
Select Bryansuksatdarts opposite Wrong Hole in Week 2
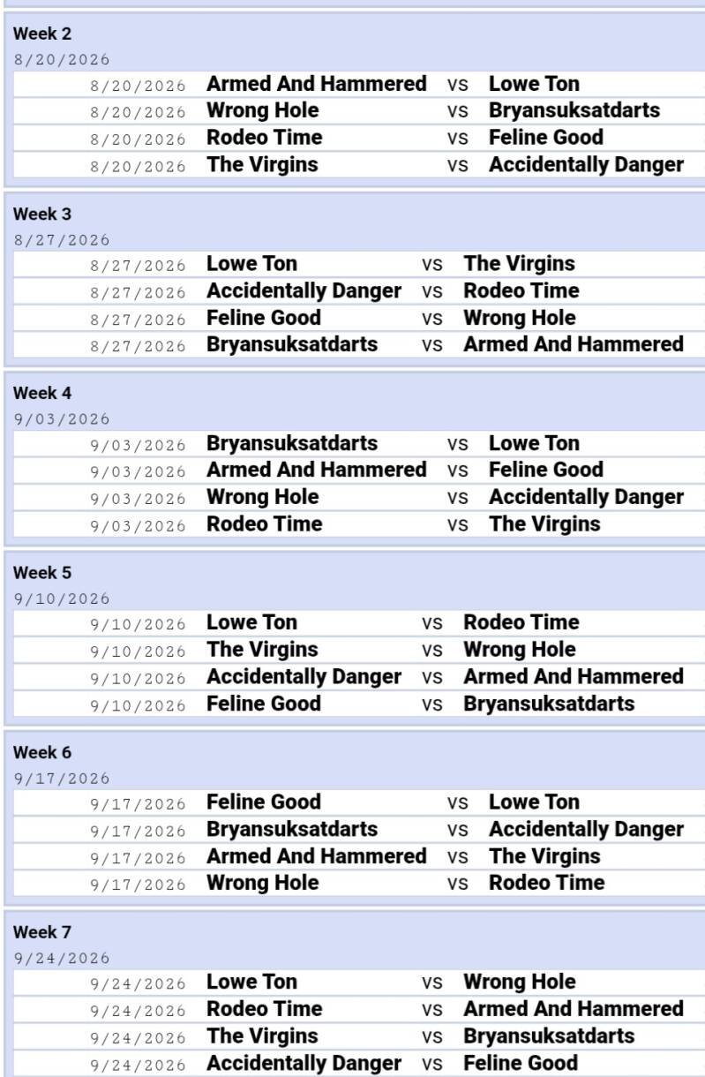point(574,110)
